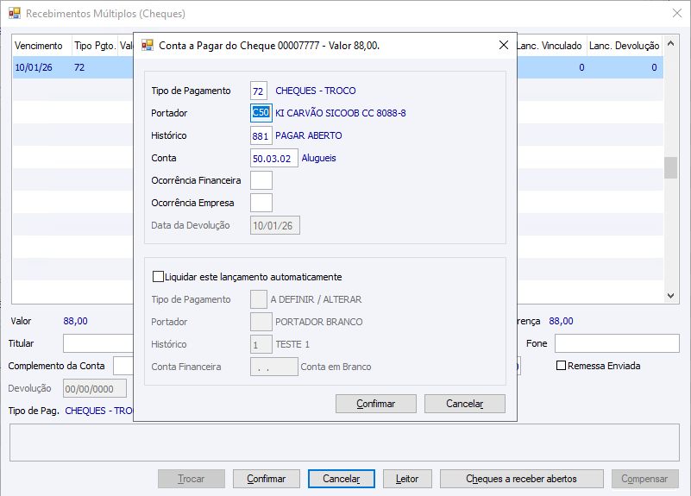Click the disabled Compensar button

tap(644, 479)
